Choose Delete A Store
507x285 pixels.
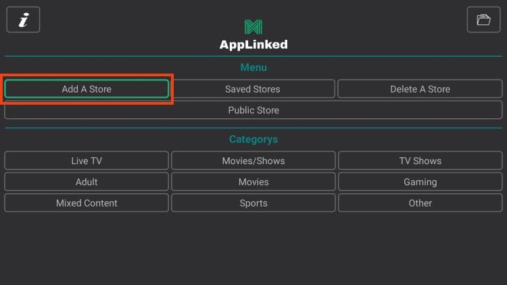[x=420, y=89]
